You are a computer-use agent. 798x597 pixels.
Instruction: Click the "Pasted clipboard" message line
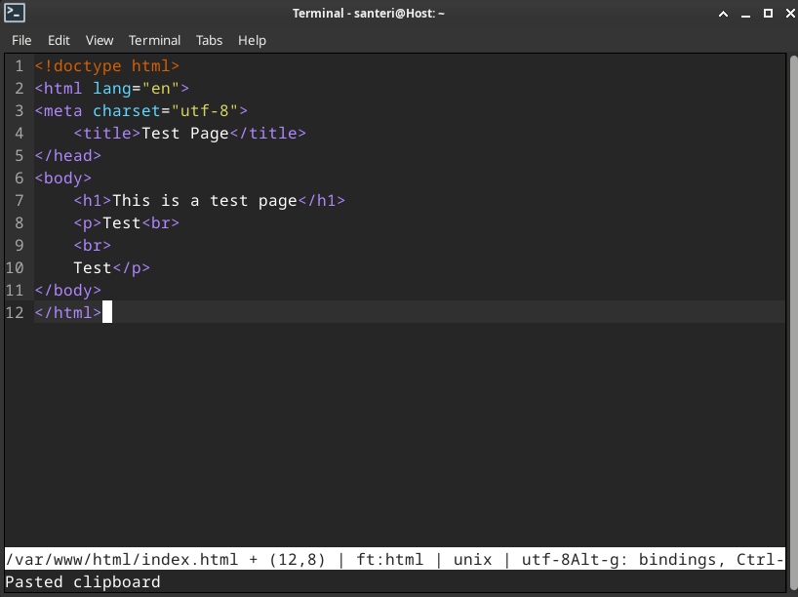click(x=83, y=582)
